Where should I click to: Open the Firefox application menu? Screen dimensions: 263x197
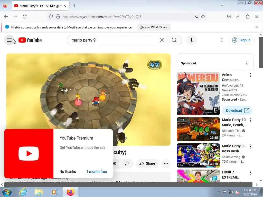pyautogui.click(x=257, y=17)
